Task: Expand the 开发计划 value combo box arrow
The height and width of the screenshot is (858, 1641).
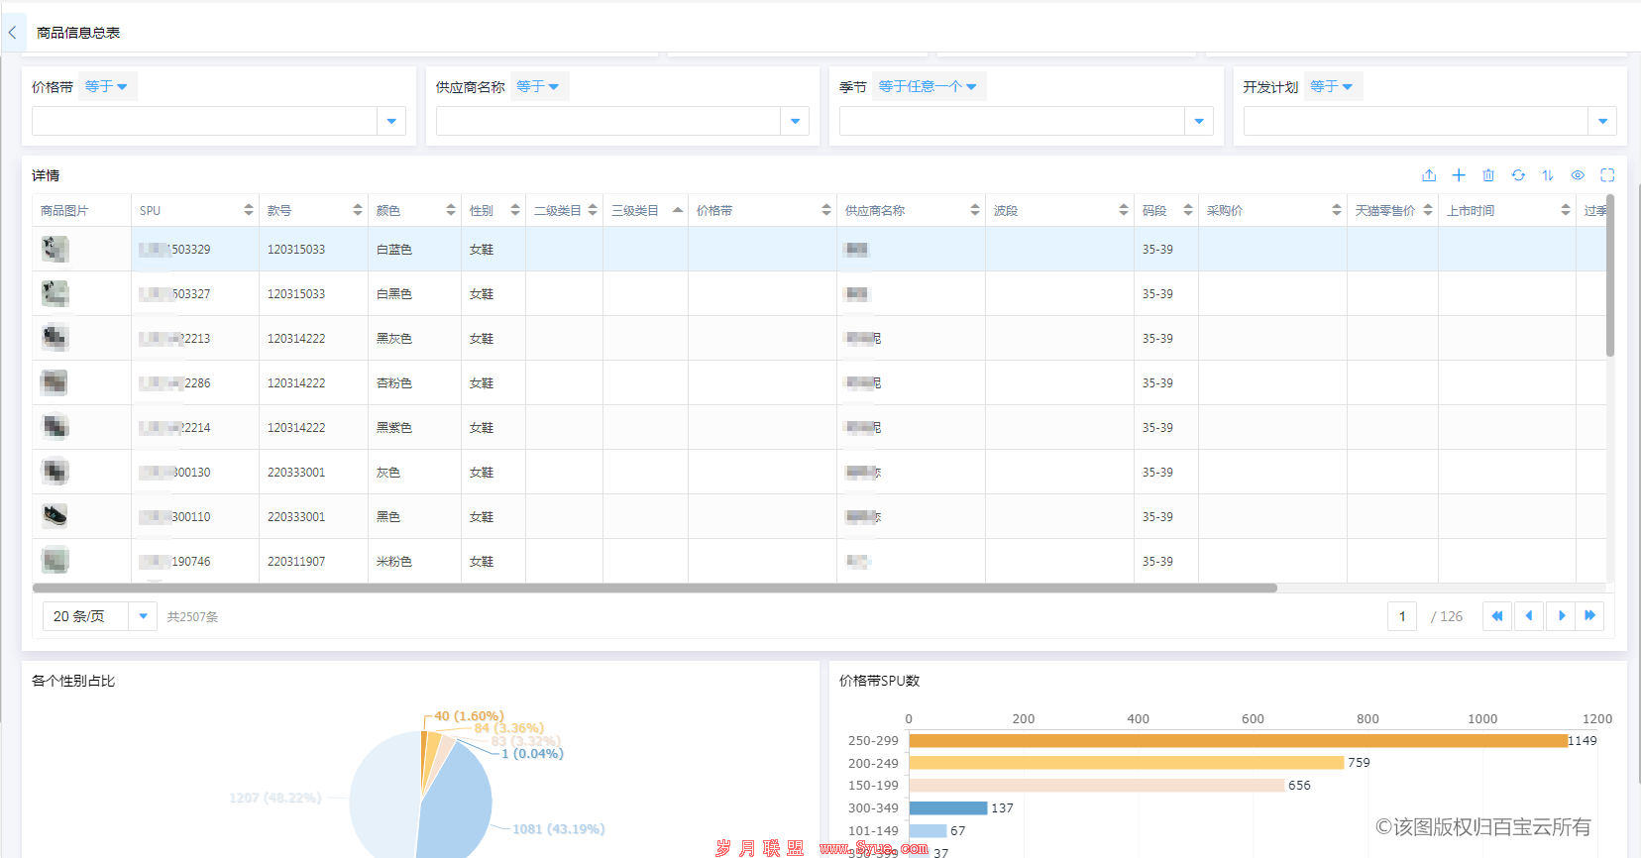Action: [1602, 121]
